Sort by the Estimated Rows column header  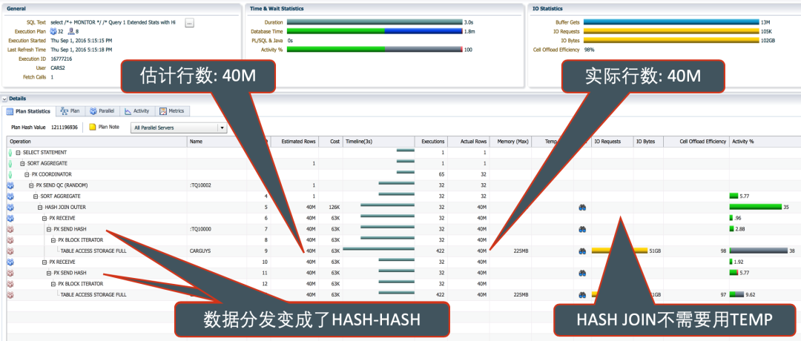(x=294, y=142)
